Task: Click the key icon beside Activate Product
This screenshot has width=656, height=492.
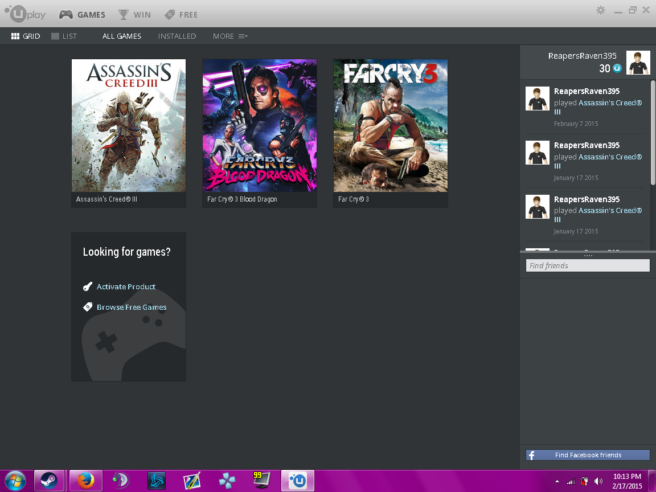Action: [88, 286]
